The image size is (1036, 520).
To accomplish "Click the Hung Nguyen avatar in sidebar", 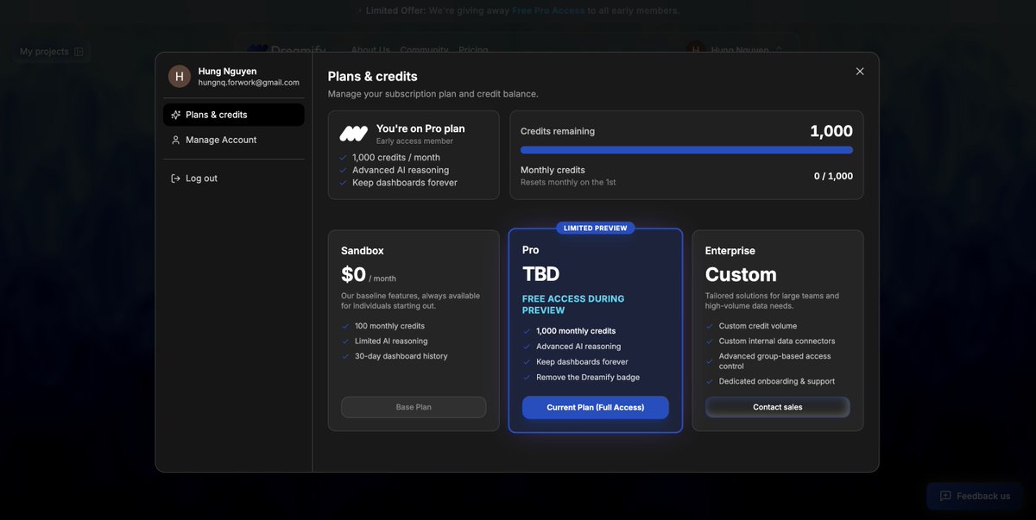I will (x=180, y=76).
